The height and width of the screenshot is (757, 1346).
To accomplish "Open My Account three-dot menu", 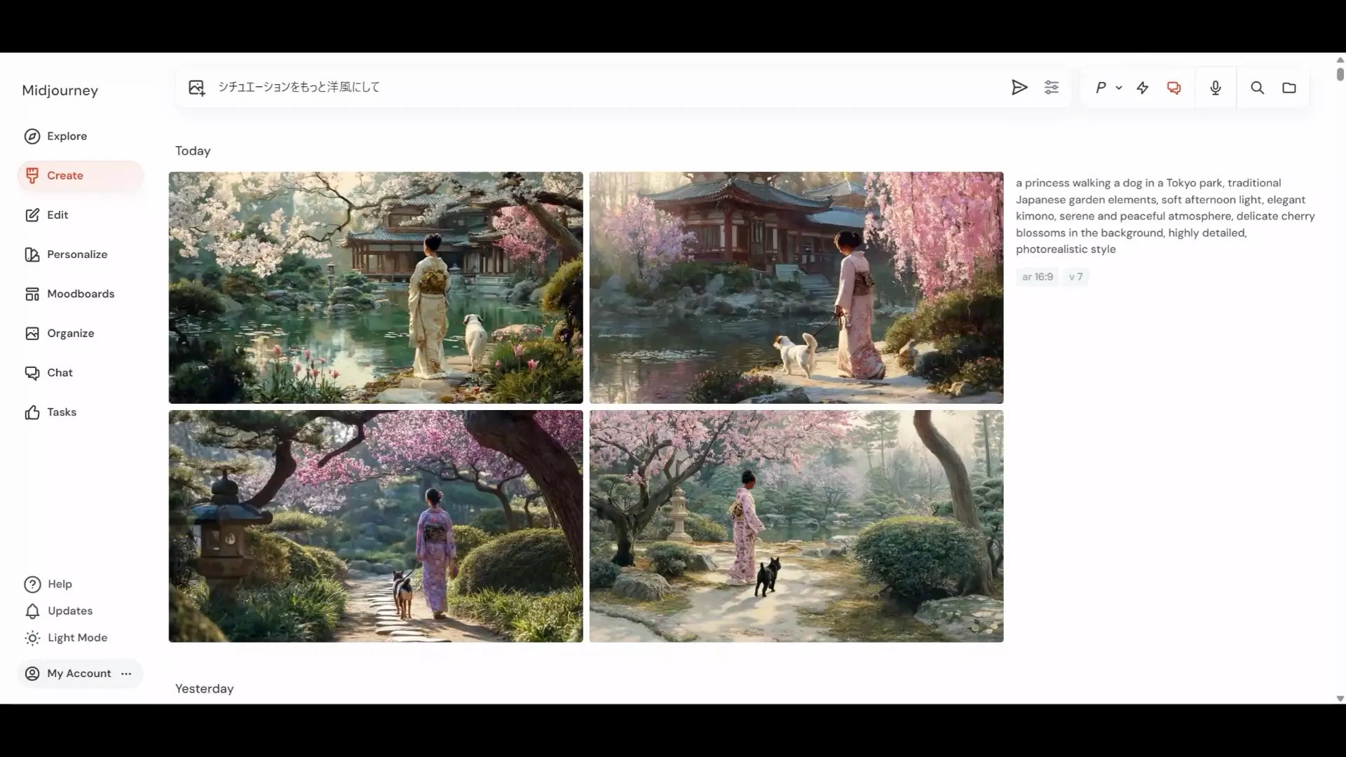I will (x=126, y=674).
